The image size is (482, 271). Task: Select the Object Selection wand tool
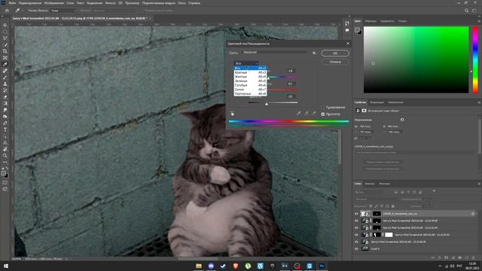coord(5,44)
